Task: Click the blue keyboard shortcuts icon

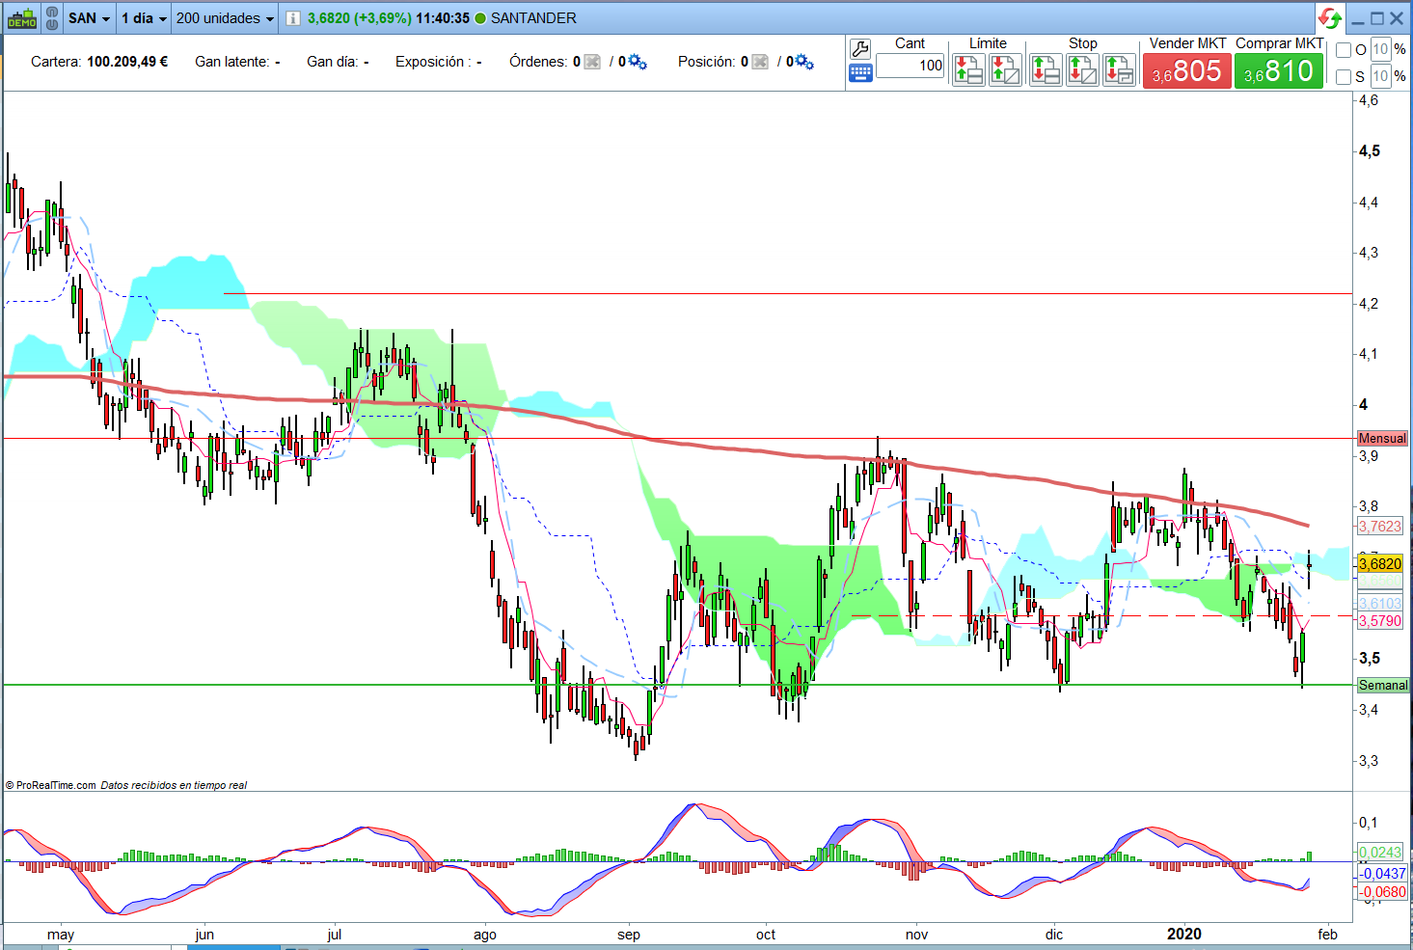Action: [x=860, y=73]
